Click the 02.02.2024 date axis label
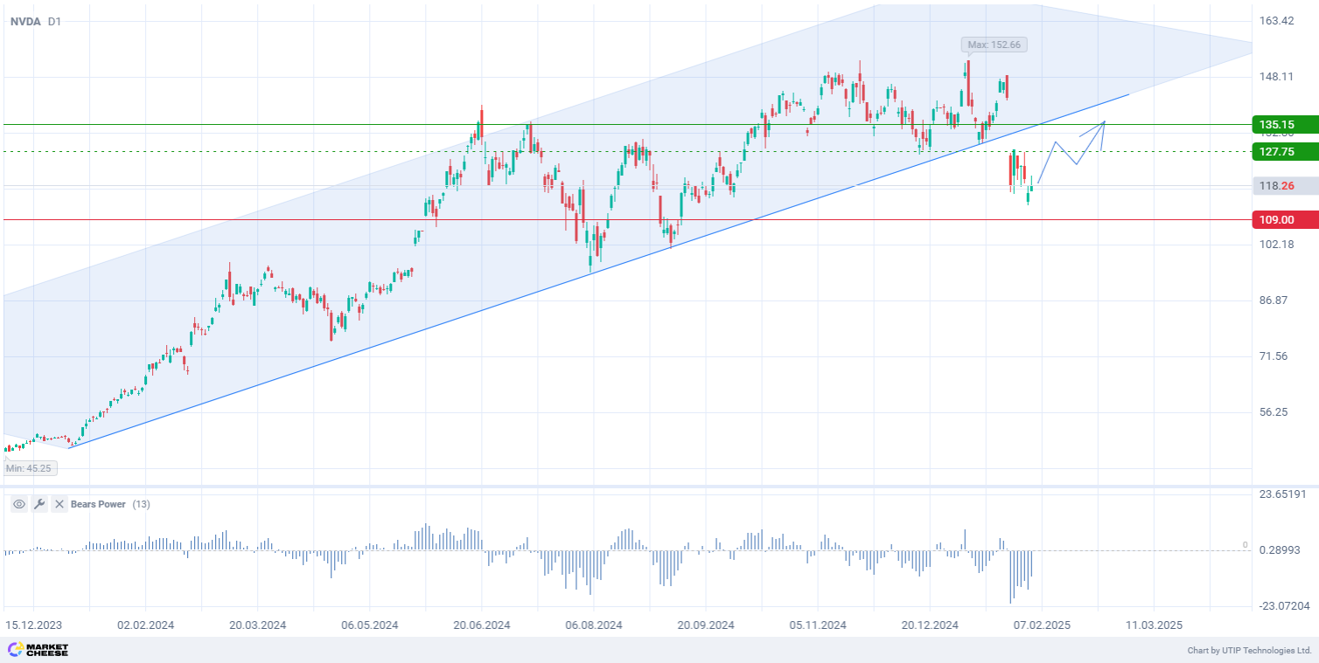1319x663 pixels. 145,625
